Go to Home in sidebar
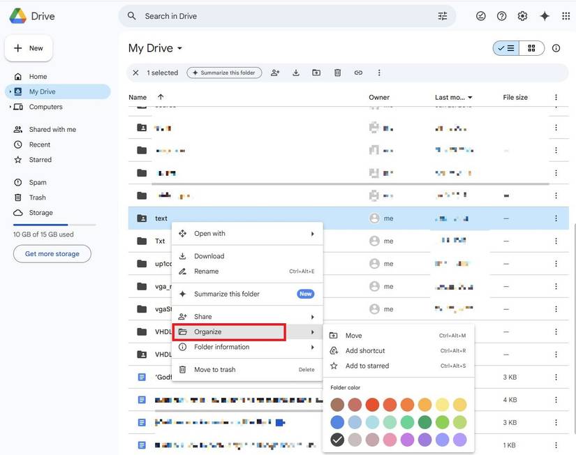This screenshot has width=576, height=455. pyautogui.click(x=57, y=76)
